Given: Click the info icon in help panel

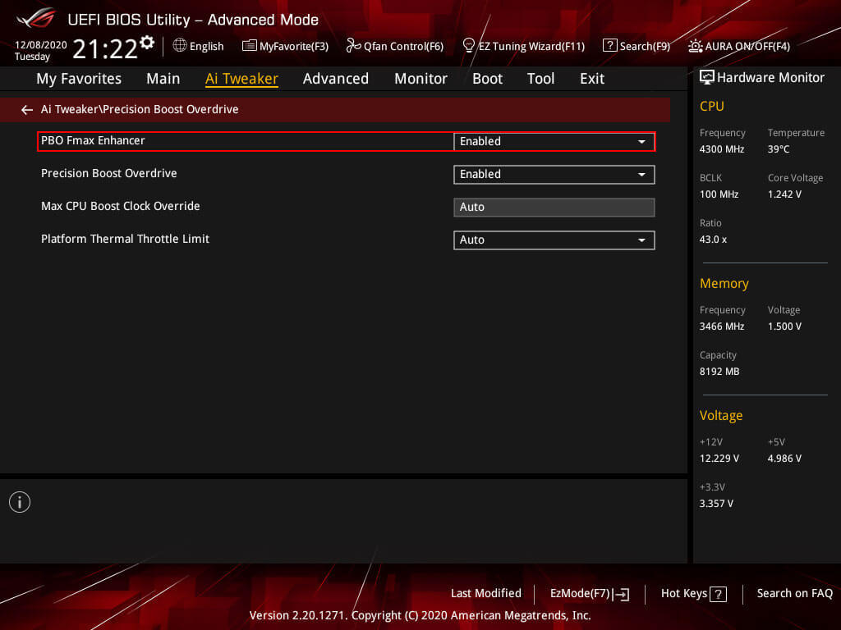Looking at the screenshot, I should click(x=20, y=502).
